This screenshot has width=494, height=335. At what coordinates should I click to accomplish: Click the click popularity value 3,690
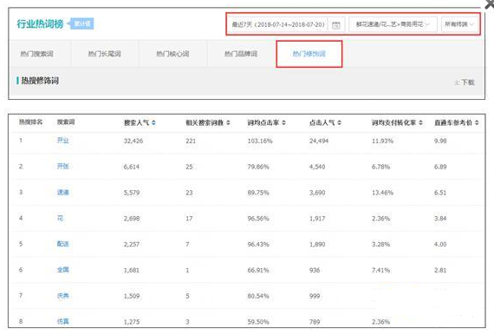[317, 193]
